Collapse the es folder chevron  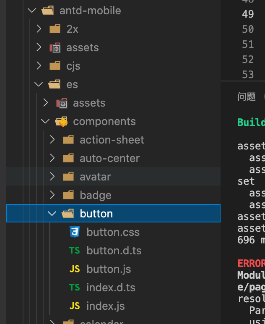39,84
